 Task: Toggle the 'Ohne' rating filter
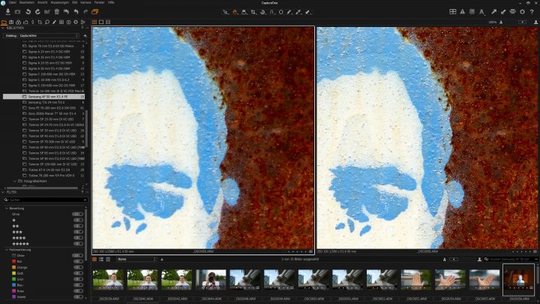[78, 214]
